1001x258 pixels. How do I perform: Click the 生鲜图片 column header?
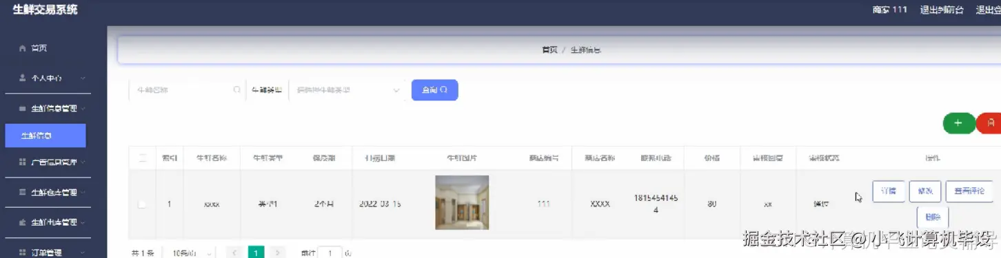[x=462, y=158]
